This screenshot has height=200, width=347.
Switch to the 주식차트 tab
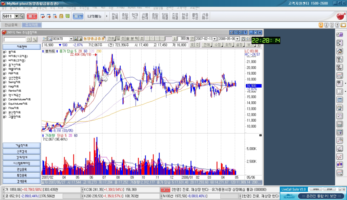(x=32, y=25)
